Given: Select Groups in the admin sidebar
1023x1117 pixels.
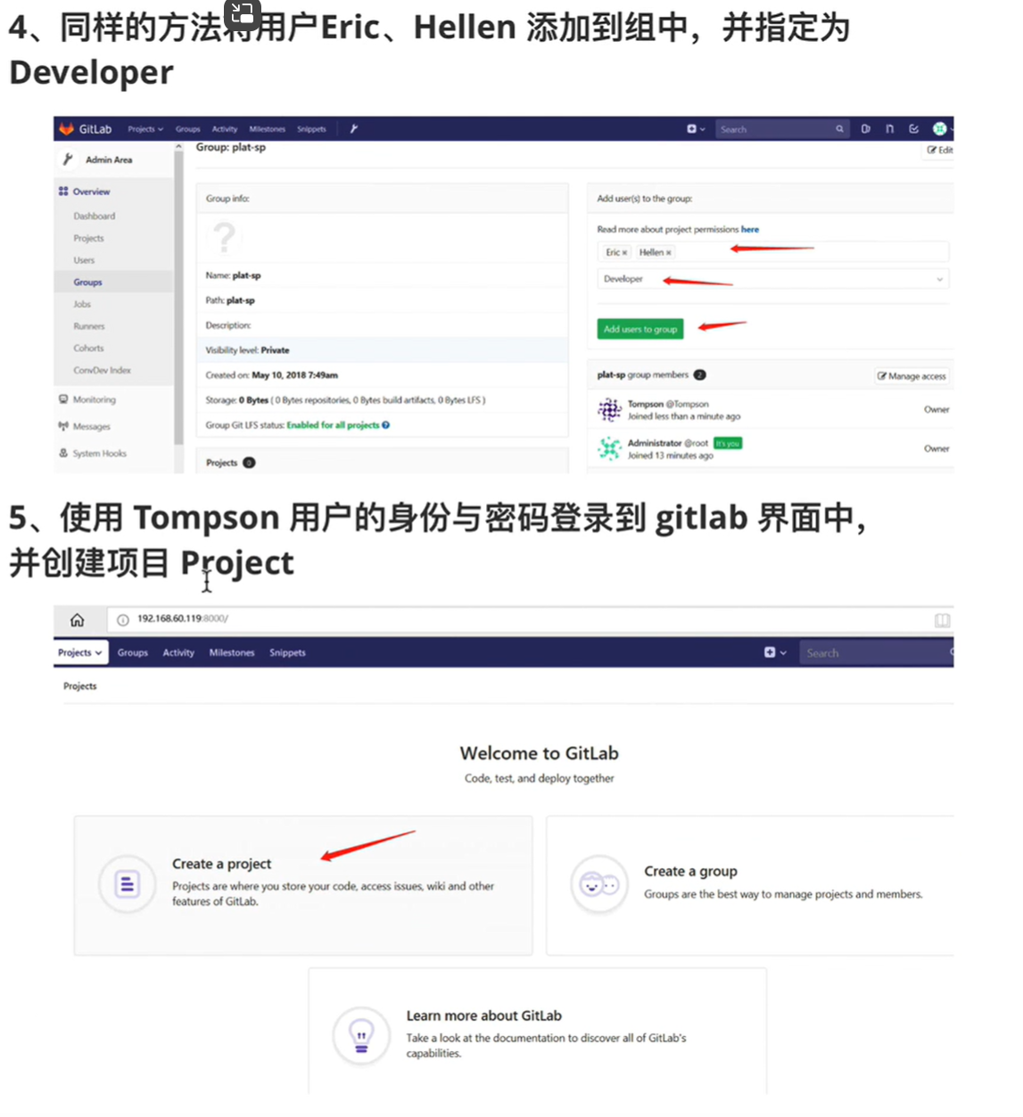Looking at the screenshot, I should (87, 283).
